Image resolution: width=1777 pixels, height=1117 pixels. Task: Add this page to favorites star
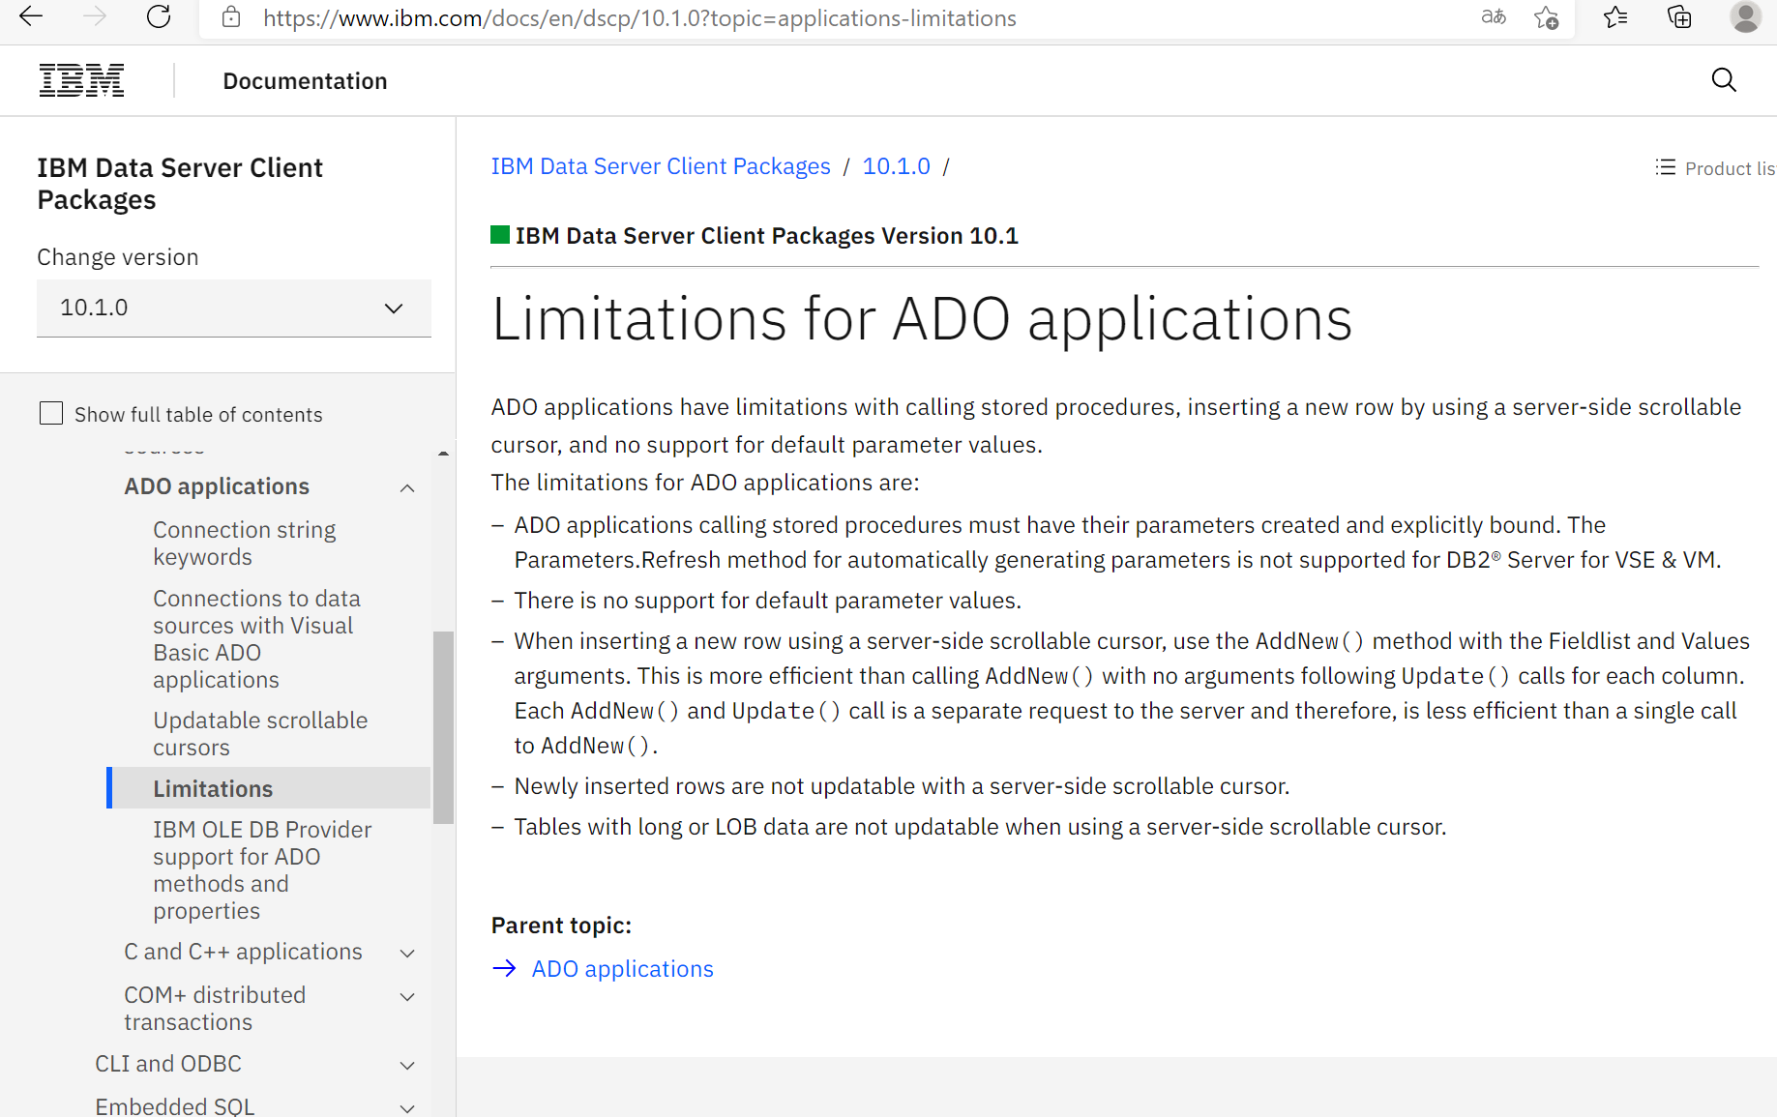click(1546, 17)
